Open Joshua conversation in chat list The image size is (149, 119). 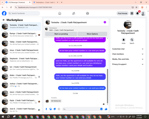21,85
